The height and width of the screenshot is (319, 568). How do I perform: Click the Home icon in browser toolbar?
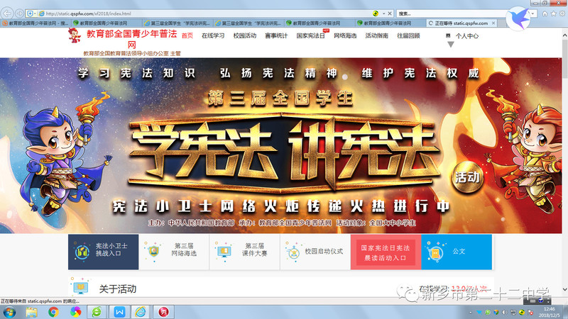point(545,13)
